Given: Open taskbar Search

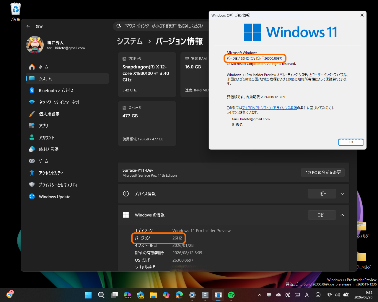Looking at the screenshot, I should click(101, 295).
